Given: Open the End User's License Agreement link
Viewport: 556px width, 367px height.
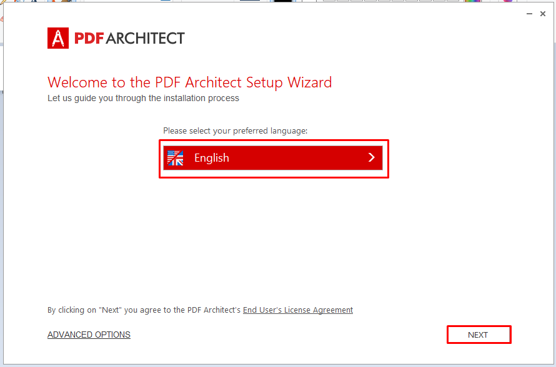Looking at the screenshot, I should (298, 310).
